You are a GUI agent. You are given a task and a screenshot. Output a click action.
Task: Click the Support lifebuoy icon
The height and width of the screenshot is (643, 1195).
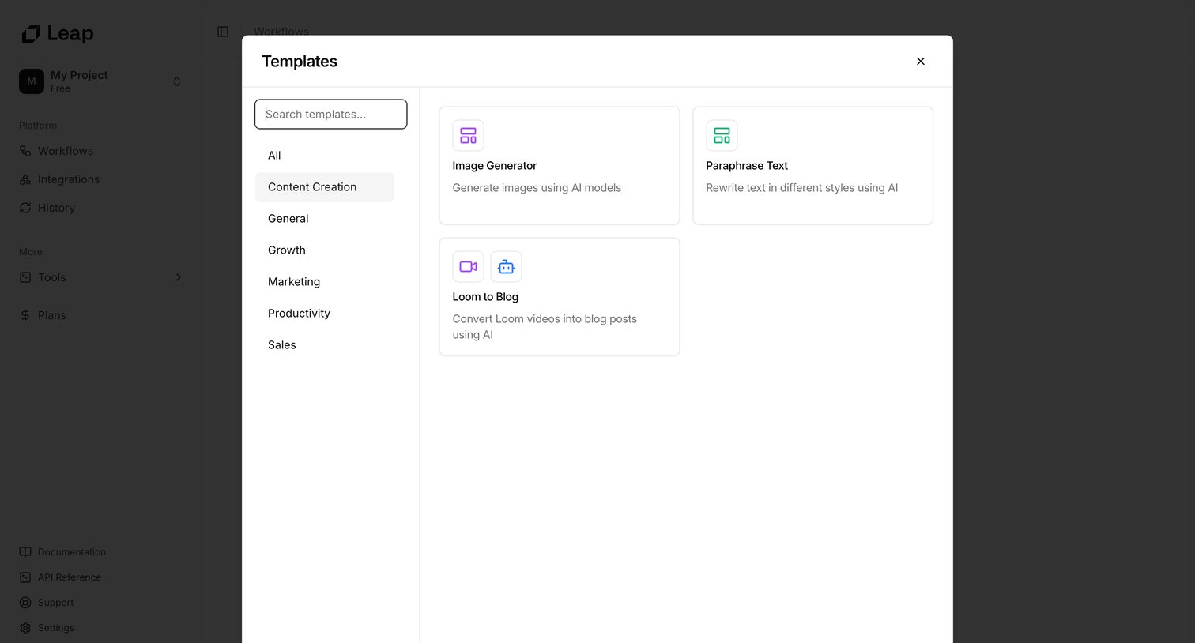coord(25,603)
